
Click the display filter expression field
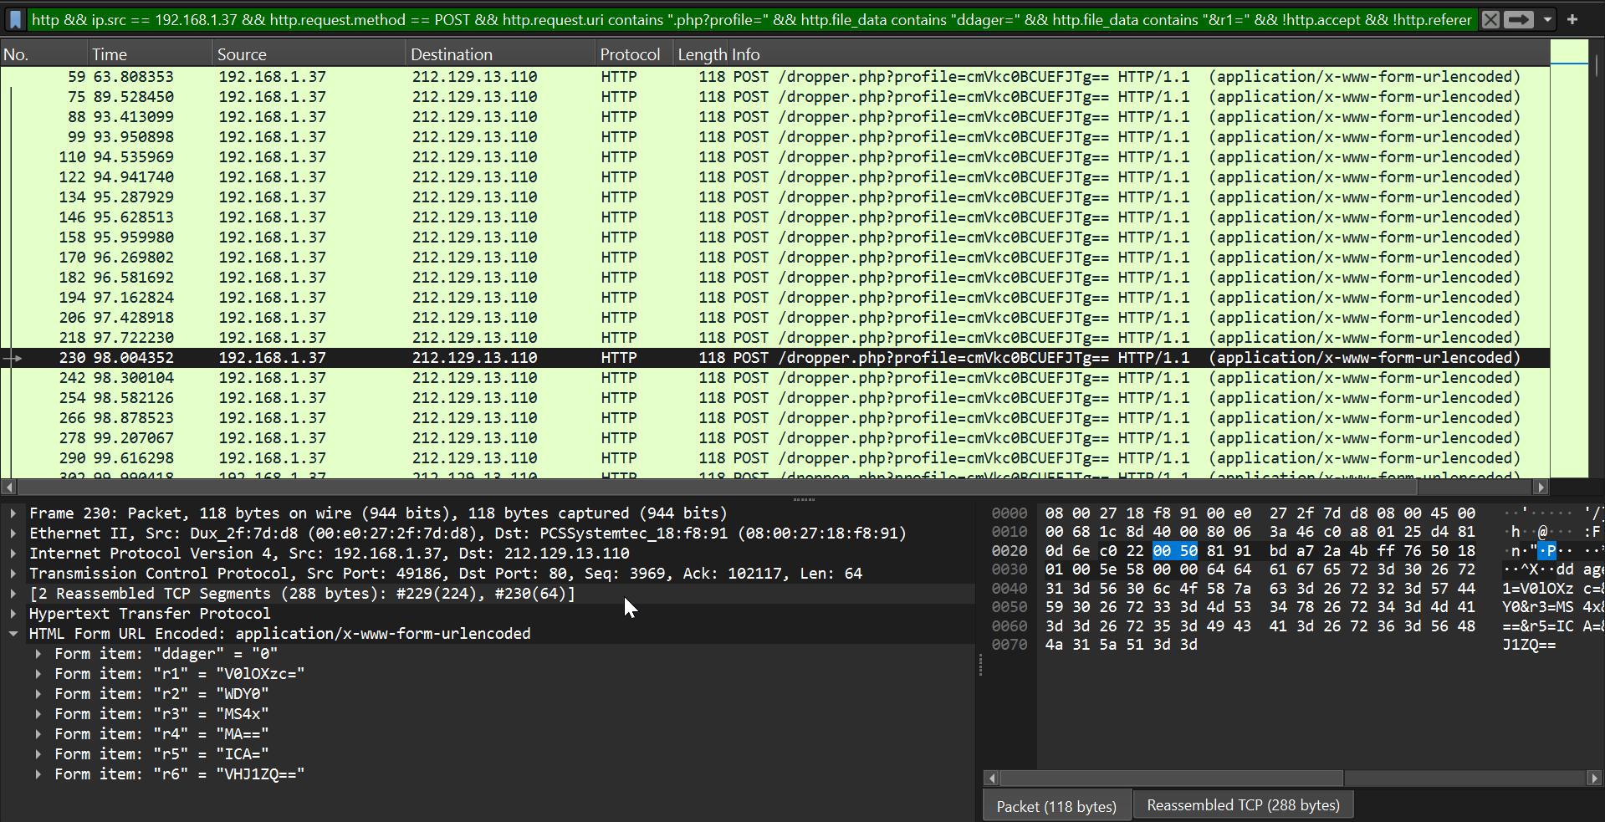(x=751, y=19)
